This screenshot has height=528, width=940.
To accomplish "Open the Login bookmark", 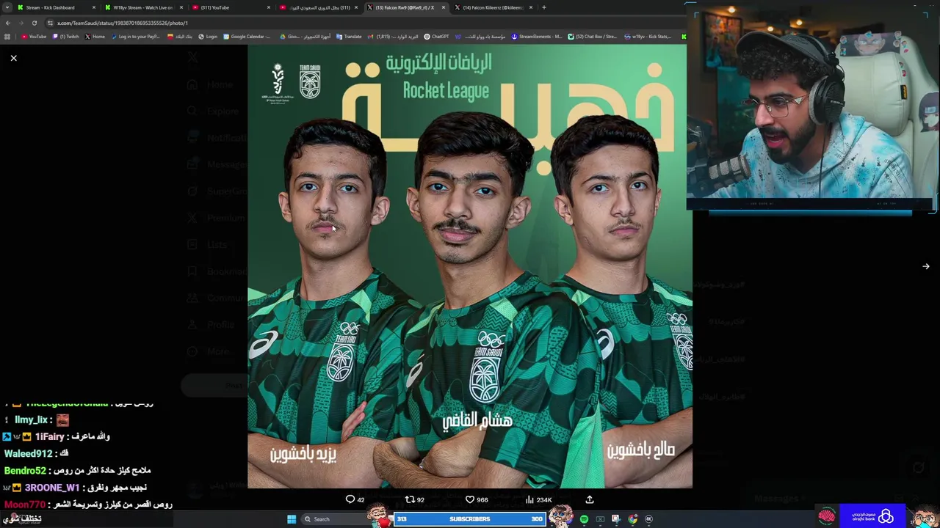I will coord(208,37).
